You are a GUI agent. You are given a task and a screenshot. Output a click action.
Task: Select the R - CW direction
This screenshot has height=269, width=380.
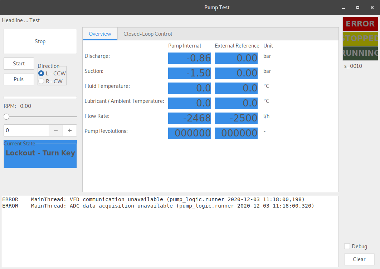pos(50,81)
